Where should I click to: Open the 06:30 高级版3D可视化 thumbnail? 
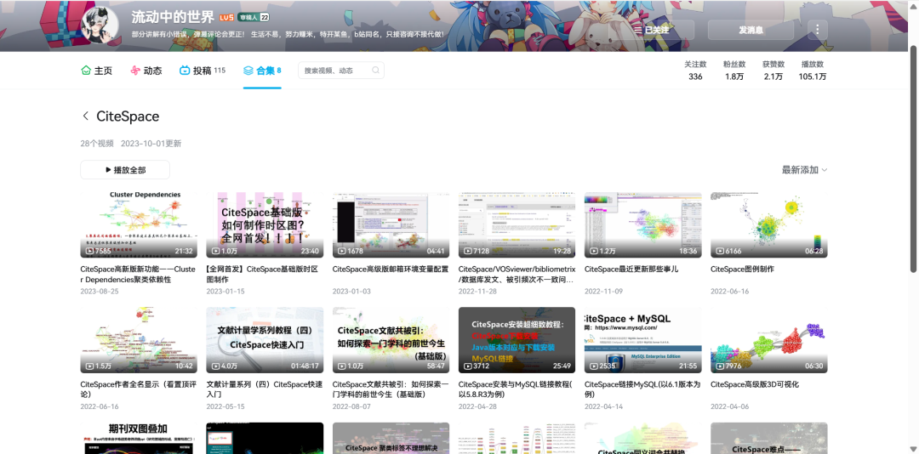click(769, 340)
